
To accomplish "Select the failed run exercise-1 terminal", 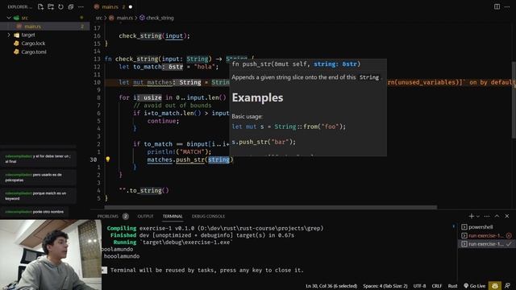I will coord(486,235).
